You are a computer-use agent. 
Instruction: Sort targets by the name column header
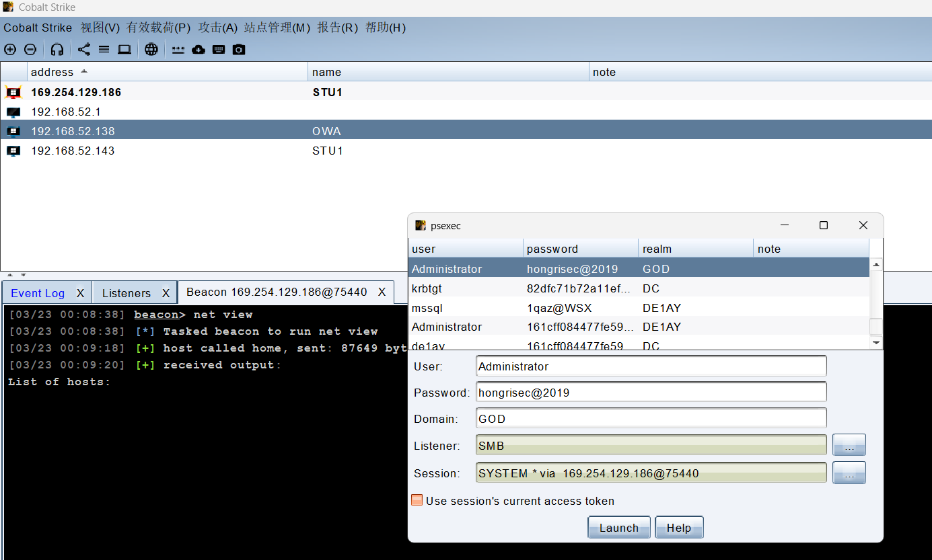click(449, 72)
